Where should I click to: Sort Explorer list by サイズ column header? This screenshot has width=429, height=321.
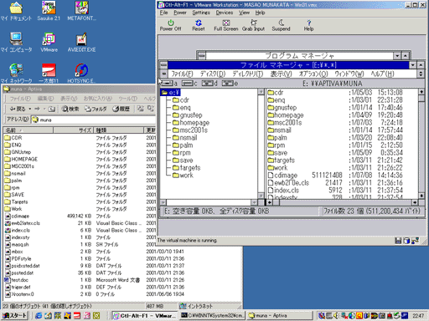click(73, 130)
